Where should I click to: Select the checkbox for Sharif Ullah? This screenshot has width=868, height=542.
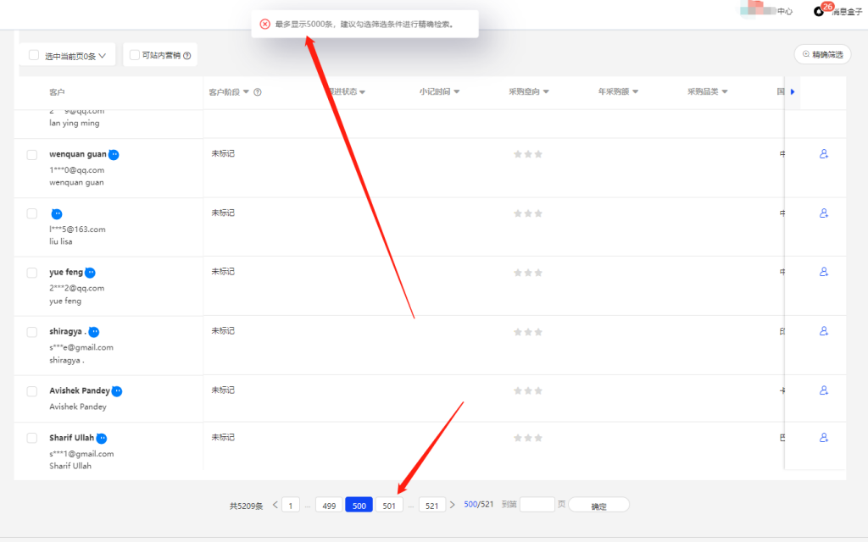(x=32, y=438)
